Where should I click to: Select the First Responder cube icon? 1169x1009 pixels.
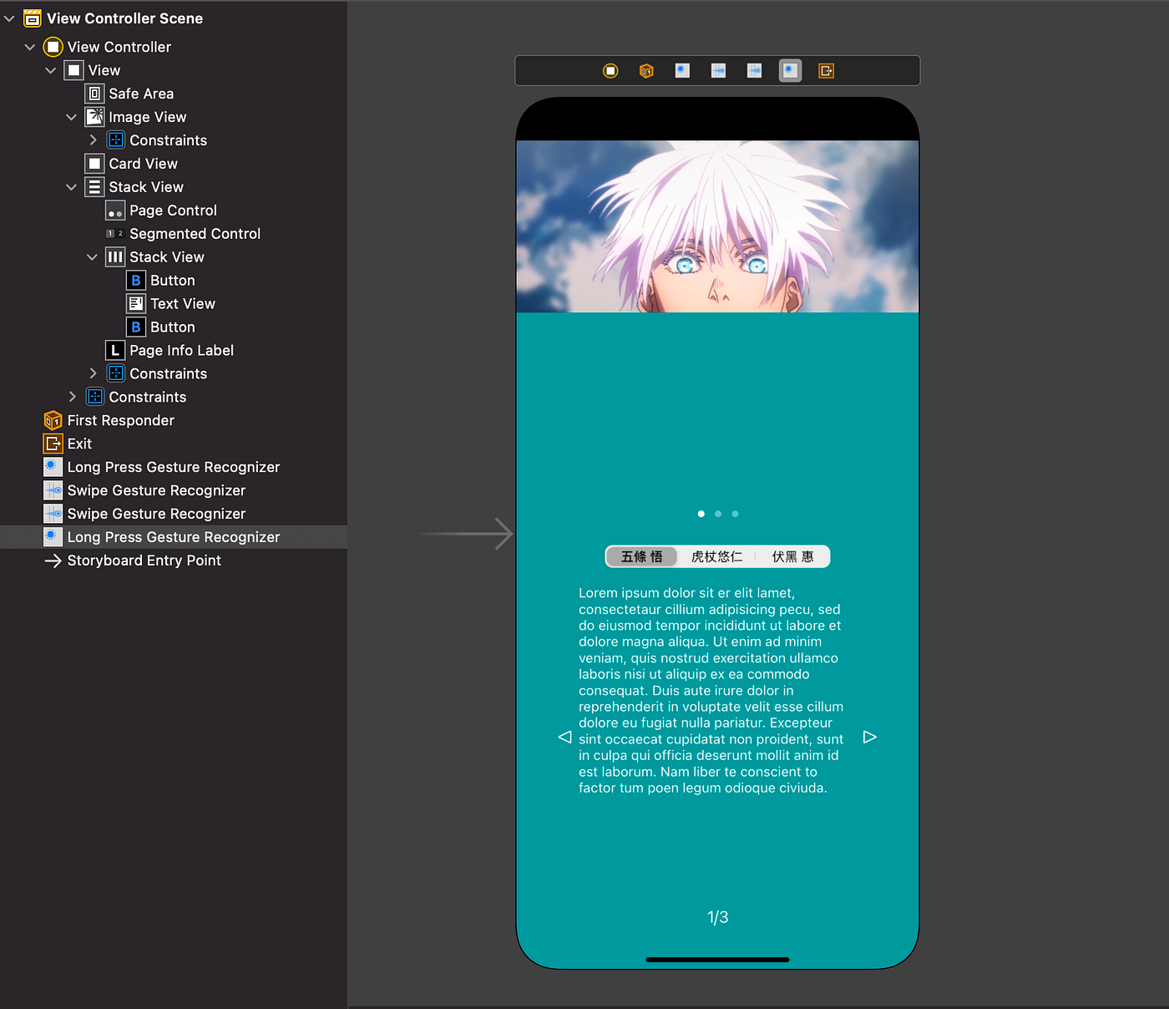[52, 420]
